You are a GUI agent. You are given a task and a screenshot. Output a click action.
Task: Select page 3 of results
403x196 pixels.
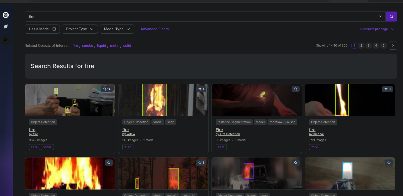[369, 46]
